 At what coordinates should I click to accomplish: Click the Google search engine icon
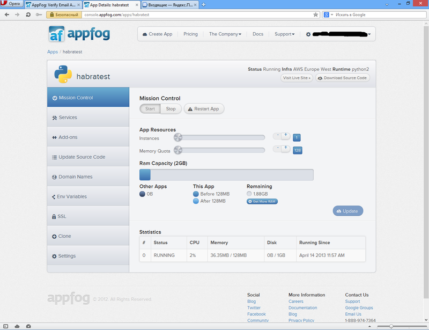[326, 15]
